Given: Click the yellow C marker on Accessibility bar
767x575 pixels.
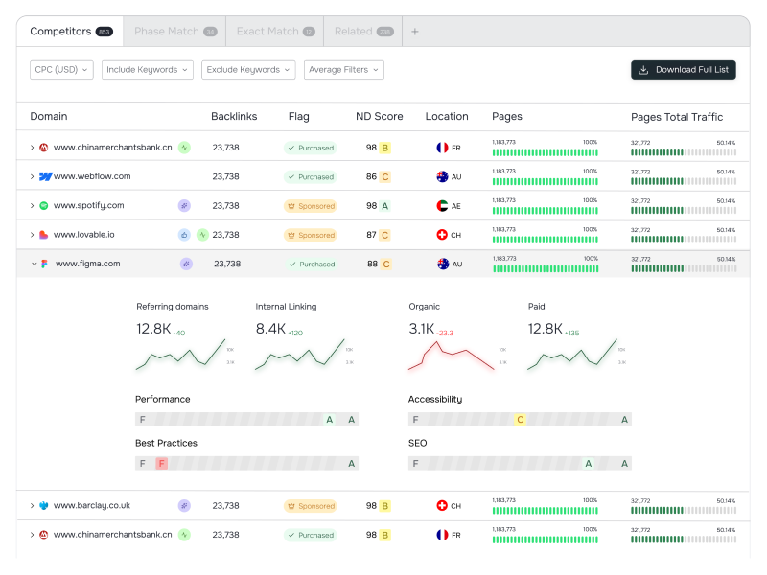Looking at the screenshot, I should tap(520, 420).
